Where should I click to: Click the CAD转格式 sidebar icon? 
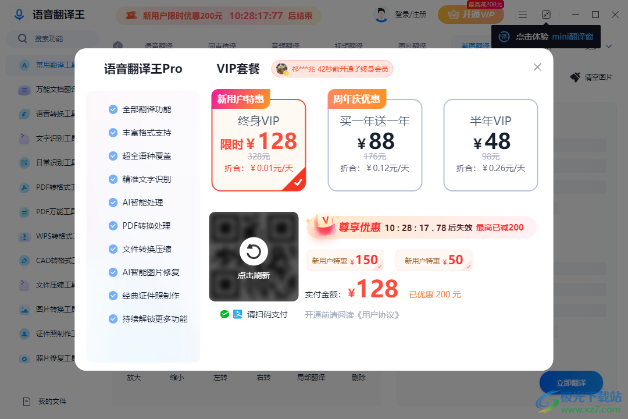click(x=24, y=261)
